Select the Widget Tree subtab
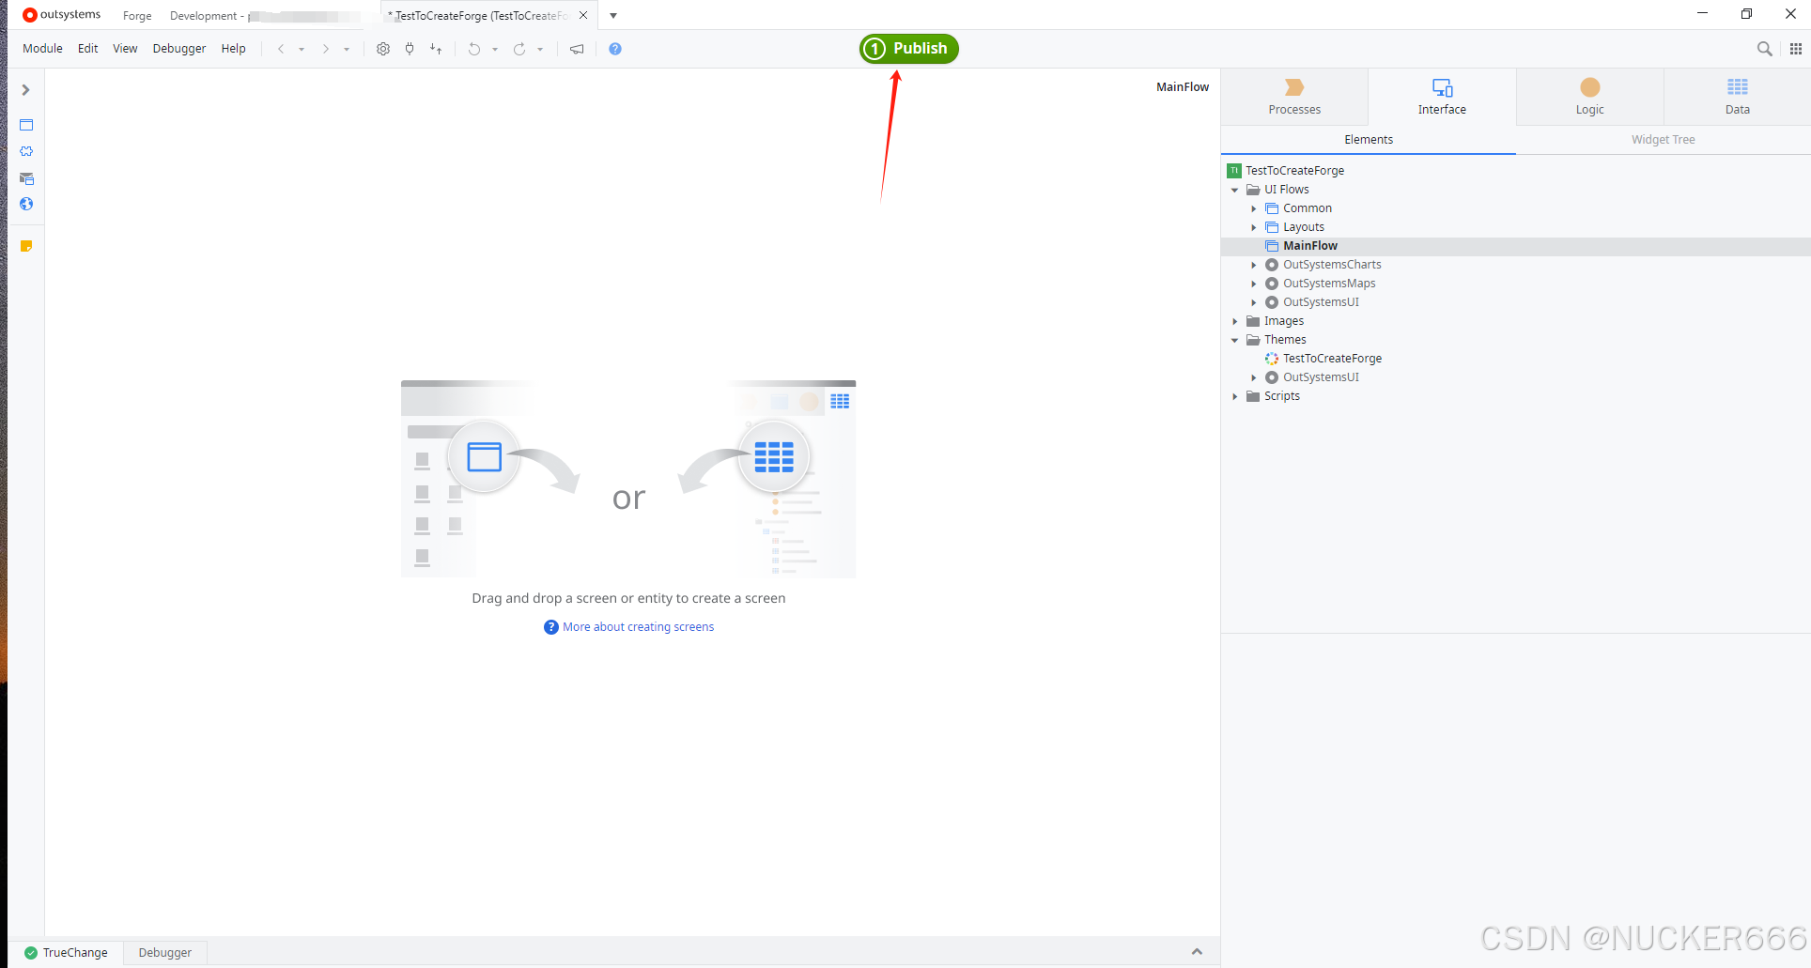 (x=1663, y=140)
